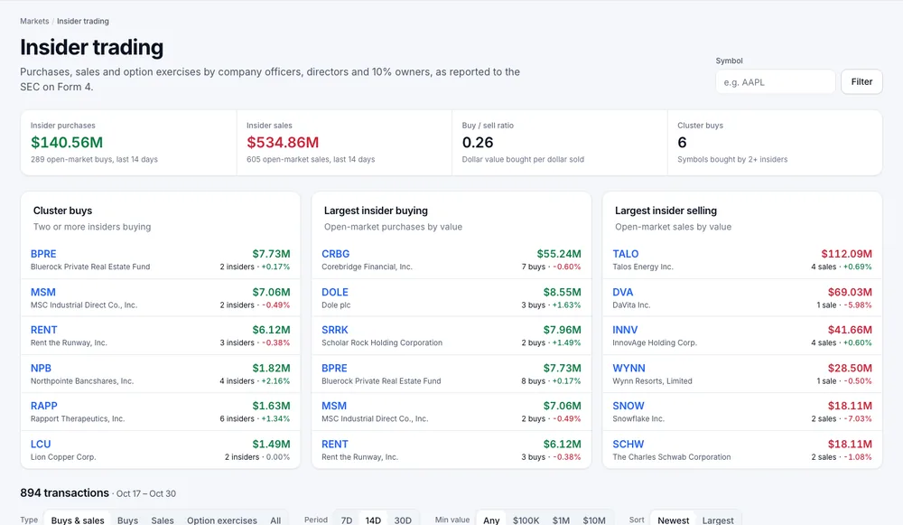Click the Talos Energy Inc. company name
Viewport: 903px width, 525px height.
(x=643, y=267)
